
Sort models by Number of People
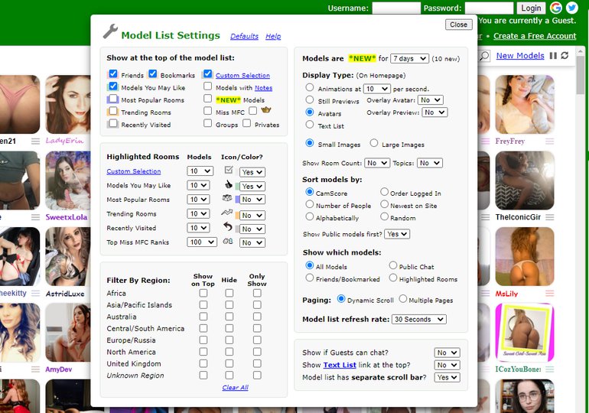310,204
